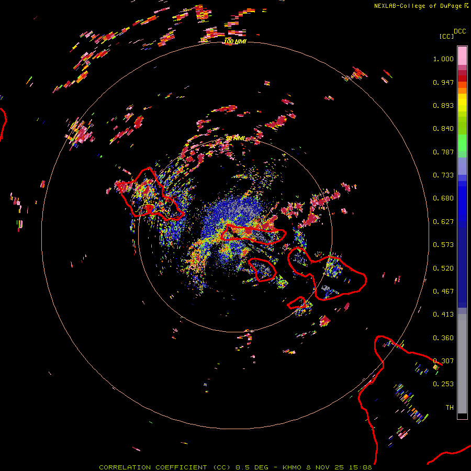Select the 0.360 legend value
The image size is (471, 471).
(443, 338)
